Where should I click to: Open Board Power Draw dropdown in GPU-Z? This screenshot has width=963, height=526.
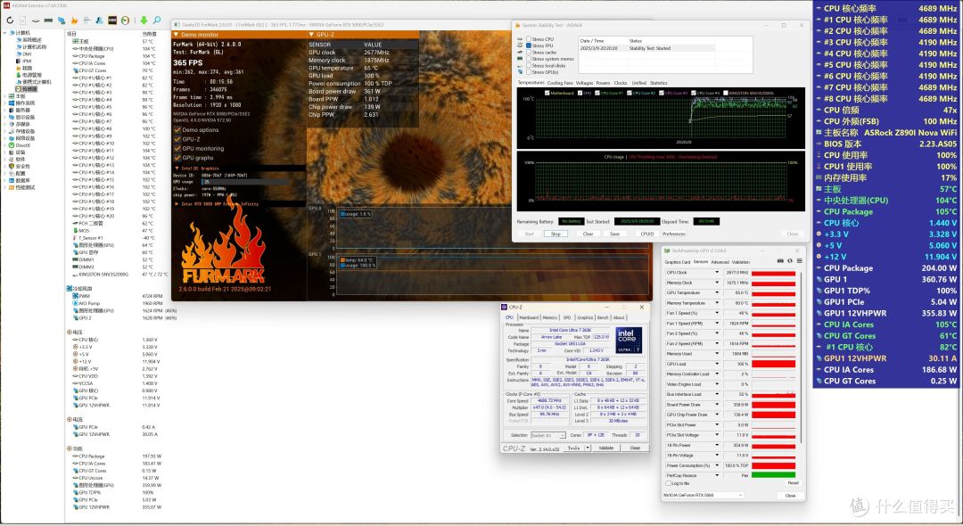click(x=716, y=405)
